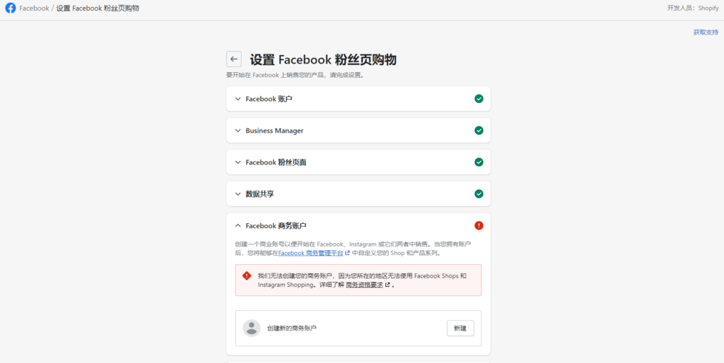Go back using the left arrow button

[233, 59]
